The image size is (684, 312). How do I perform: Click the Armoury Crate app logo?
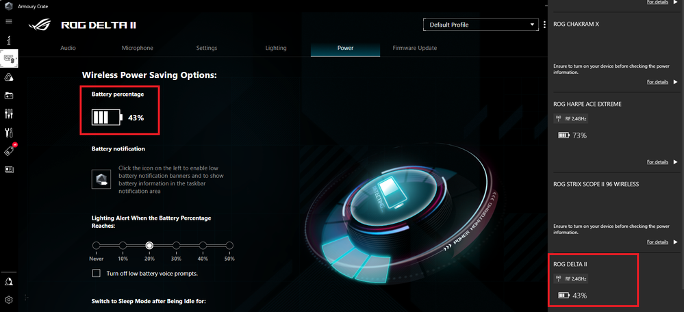(9, 6)
